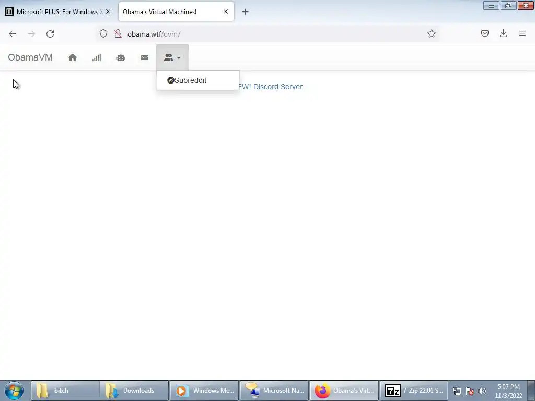Minimize the Firefox window
Image resolution: width=535 pixels, height=401 pixels.
point(491,5)
